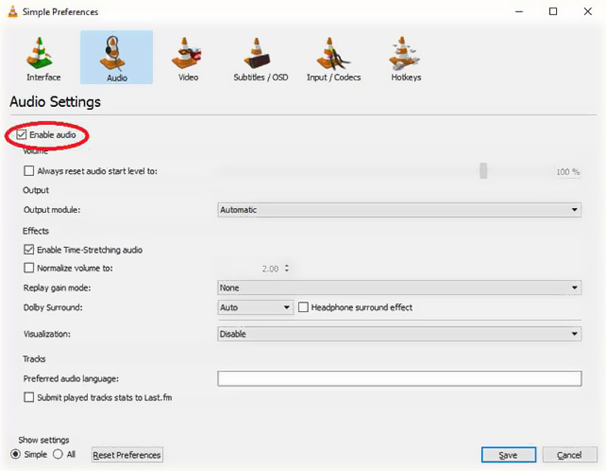Click the Reset Preferences button
The image size is (606, 471).
[127, 454]
